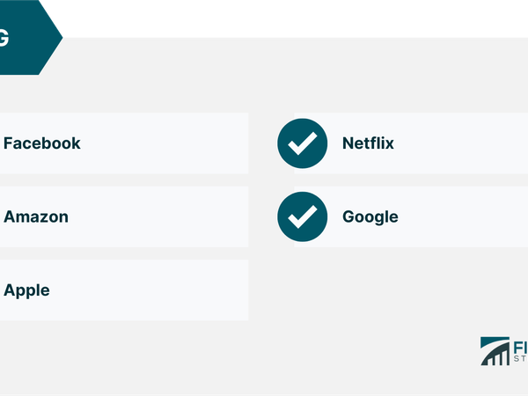528x396 pixels.
Task: Click the checkmark icon beside Google
Action: pos(302,216)
